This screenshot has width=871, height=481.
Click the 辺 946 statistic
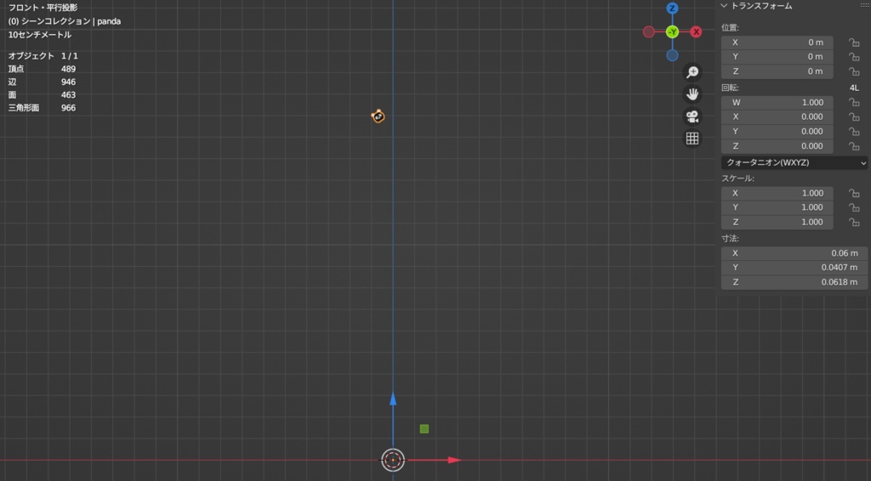point(42,82)
